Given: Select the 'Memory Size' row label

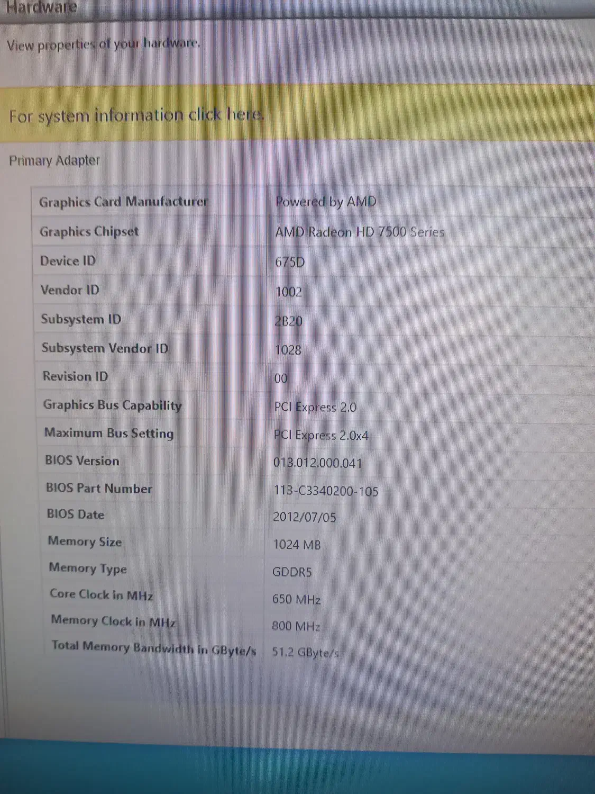Looking at the screenshot, I should point(85,542).
